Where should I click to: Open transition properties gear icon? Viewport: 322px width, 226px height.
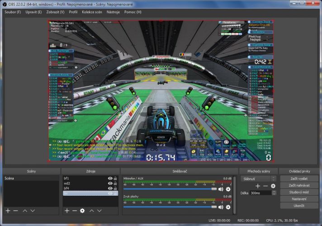[273, 186]
